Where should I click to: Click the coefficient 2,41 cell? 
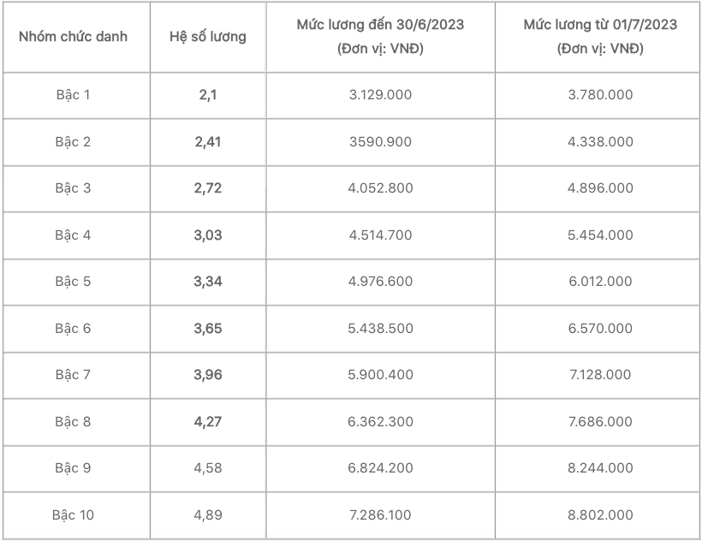208,142
